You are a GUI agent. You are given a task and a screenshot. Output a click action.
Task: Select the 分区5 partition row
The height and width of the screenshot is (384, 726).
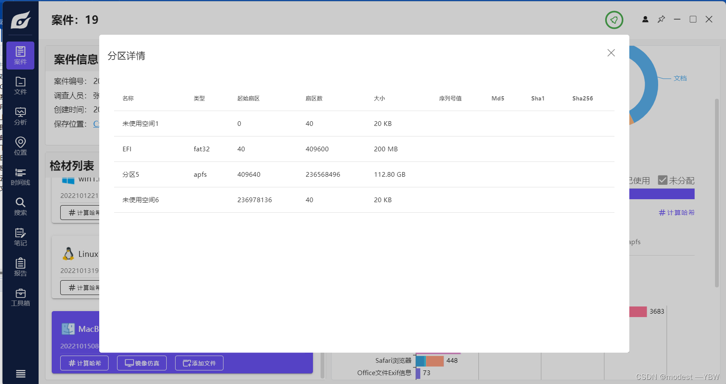364,175
